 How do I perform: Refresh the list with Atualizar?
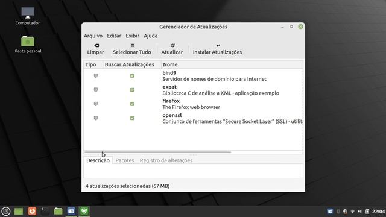tap(172, 49)
